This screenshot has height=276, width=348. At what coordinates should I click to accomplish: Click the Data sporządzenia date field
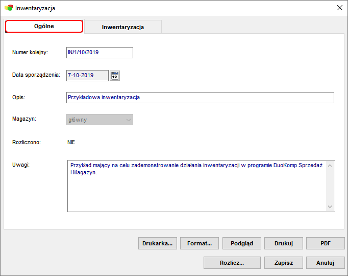[87, 76]
